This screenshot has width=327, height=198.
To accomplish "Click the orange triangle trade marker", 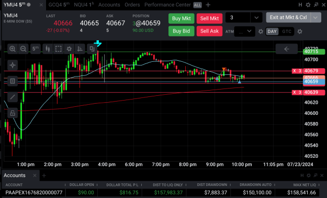I will pyautogui.click(x=224, y=69).
